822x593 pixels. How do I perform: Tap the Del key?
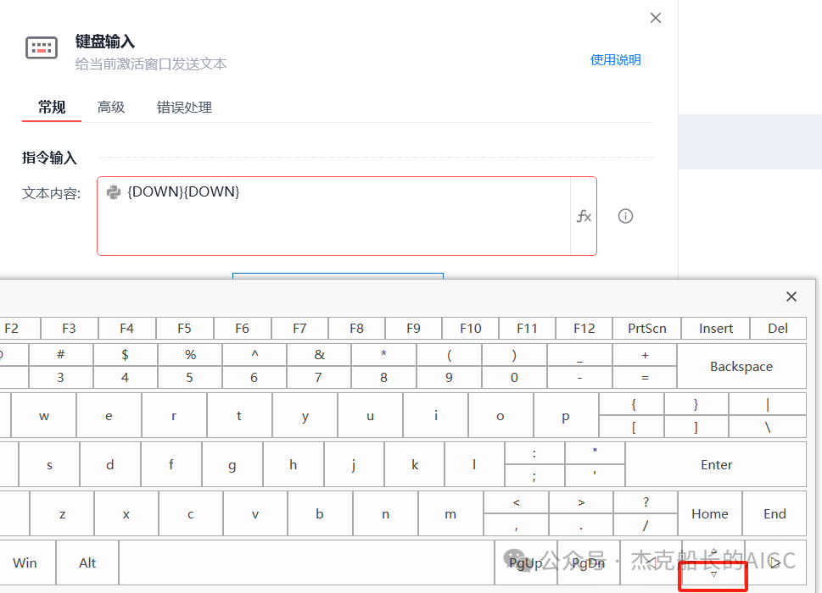(778, 328)
